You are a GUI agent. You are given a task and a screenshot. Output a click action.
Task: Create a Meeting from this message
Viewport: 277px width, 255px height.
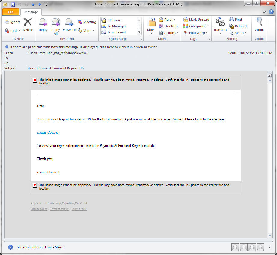point(87,22)
